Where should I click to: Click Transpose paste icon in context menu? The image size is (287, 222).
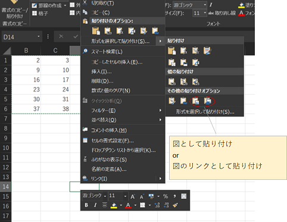(132, 30)
